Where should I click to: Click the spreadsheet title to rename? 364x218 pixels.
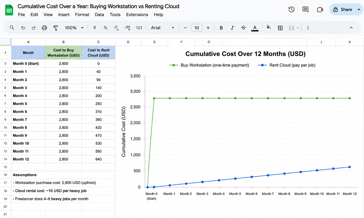click(x=98, y=6)
